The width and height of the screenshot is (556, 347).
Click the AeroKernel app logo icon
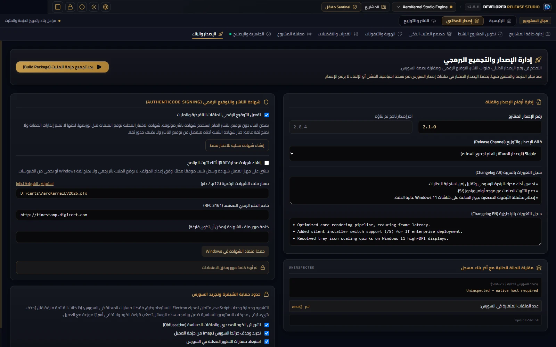click(547, 7)
